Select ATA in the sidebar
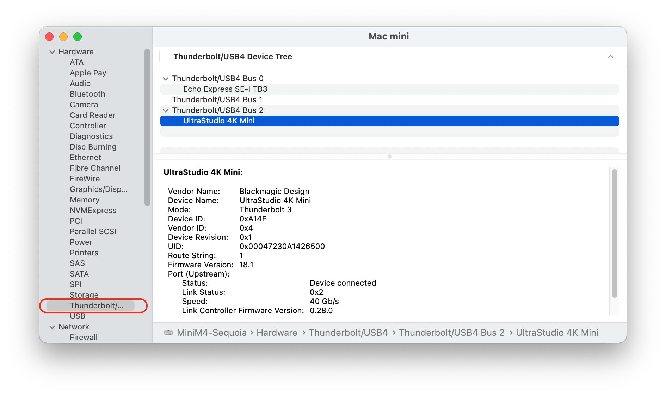Viewport: 666px width, 395px height. [76, 62]
